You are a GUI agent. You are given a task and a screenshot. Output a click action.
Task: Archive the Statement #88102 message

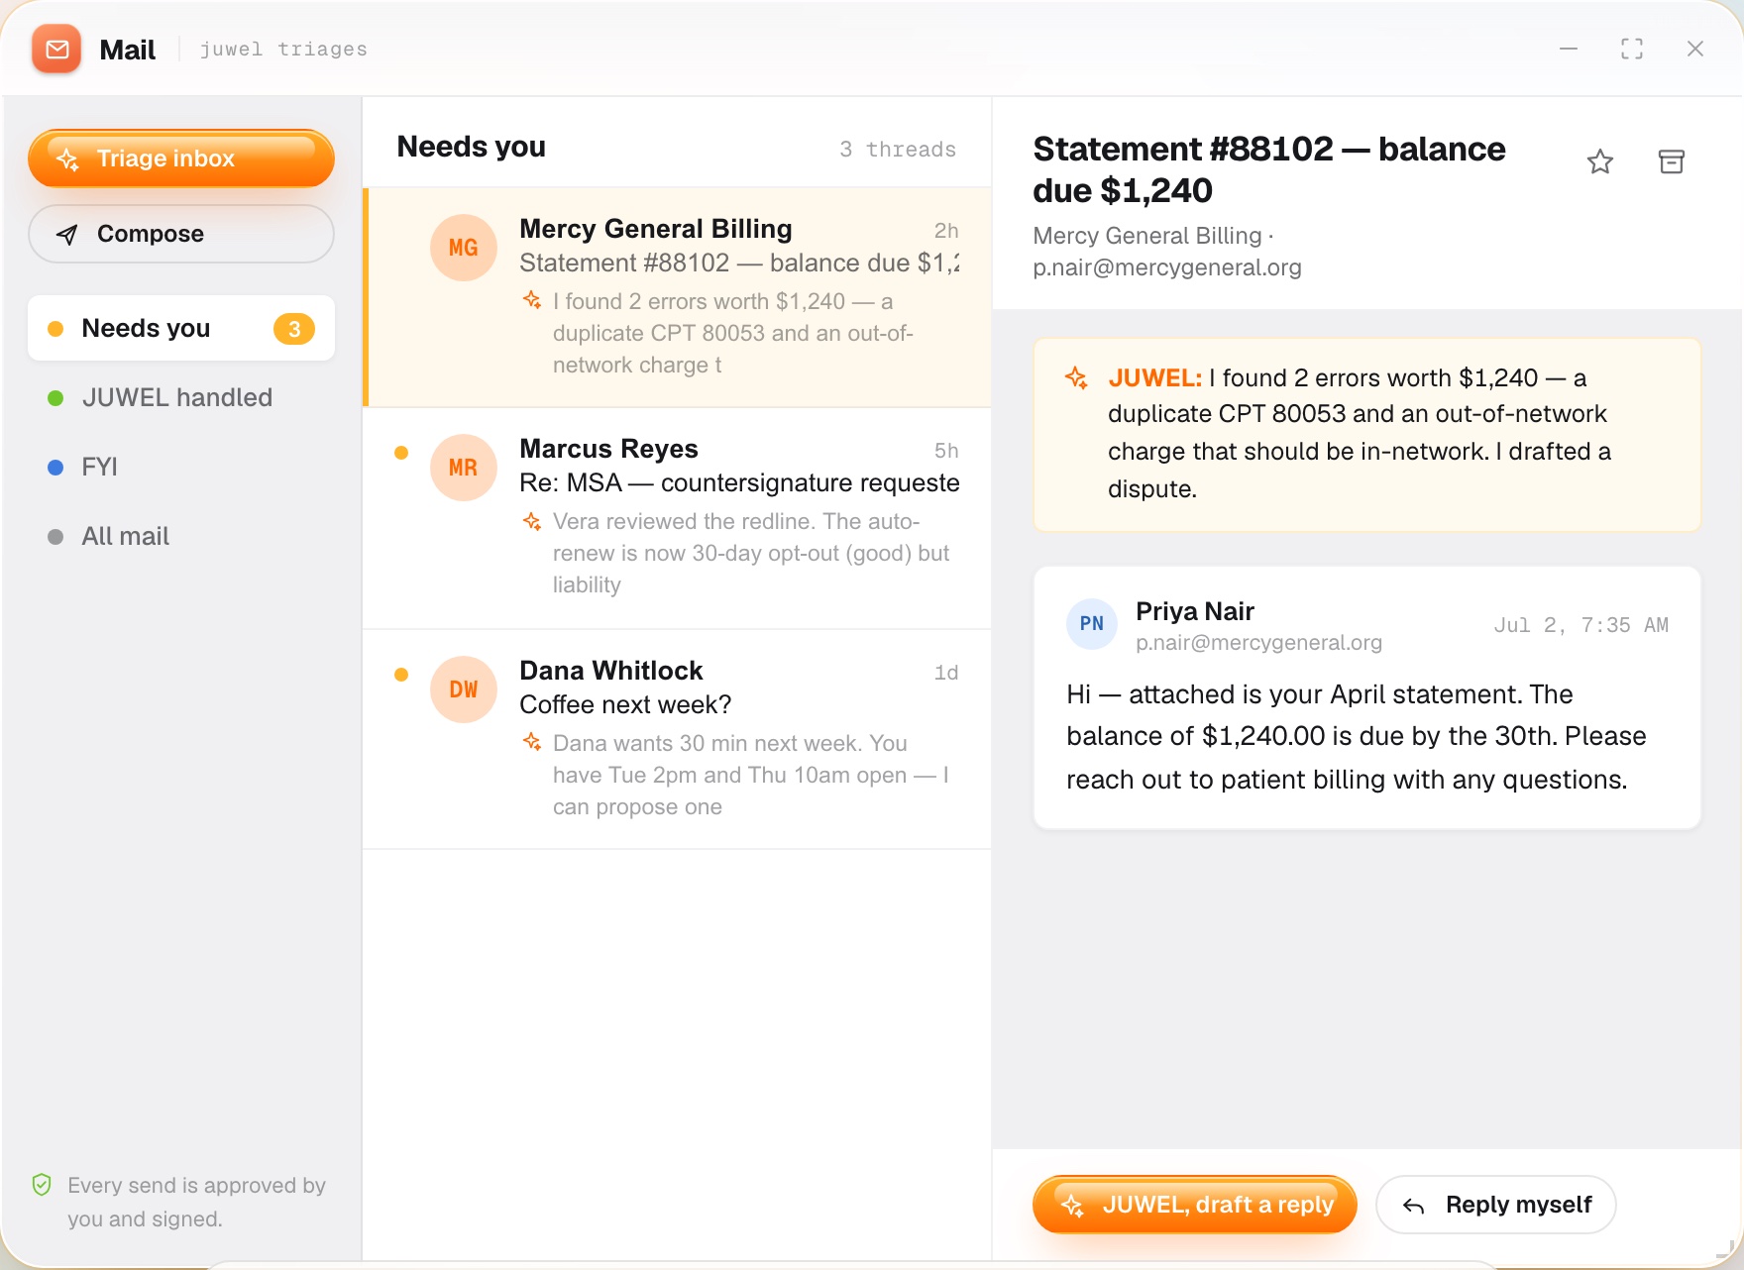click(1672, 161)
